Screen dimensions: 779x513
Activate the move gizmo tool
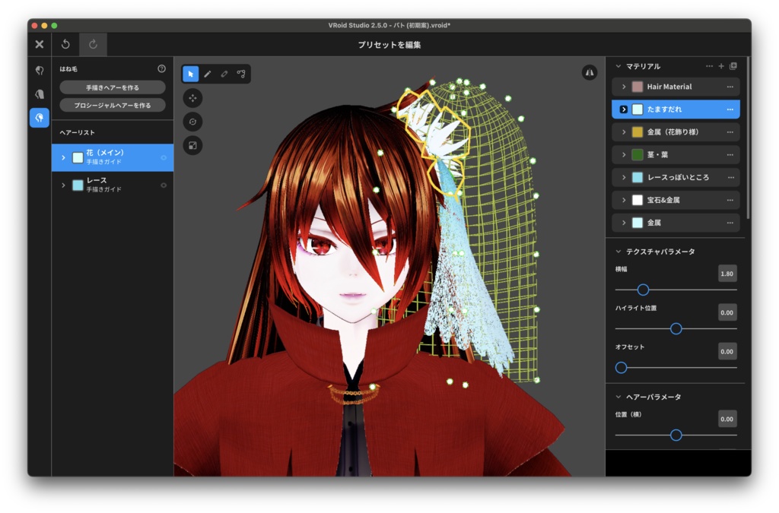(192, 98)
